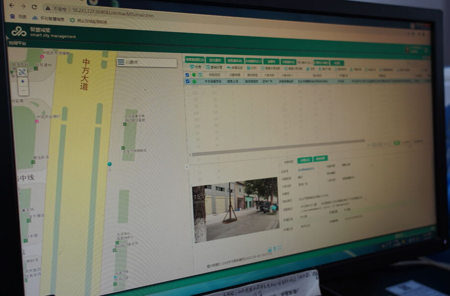Click the small blue icons below the photo

click(x=274, y=248)
